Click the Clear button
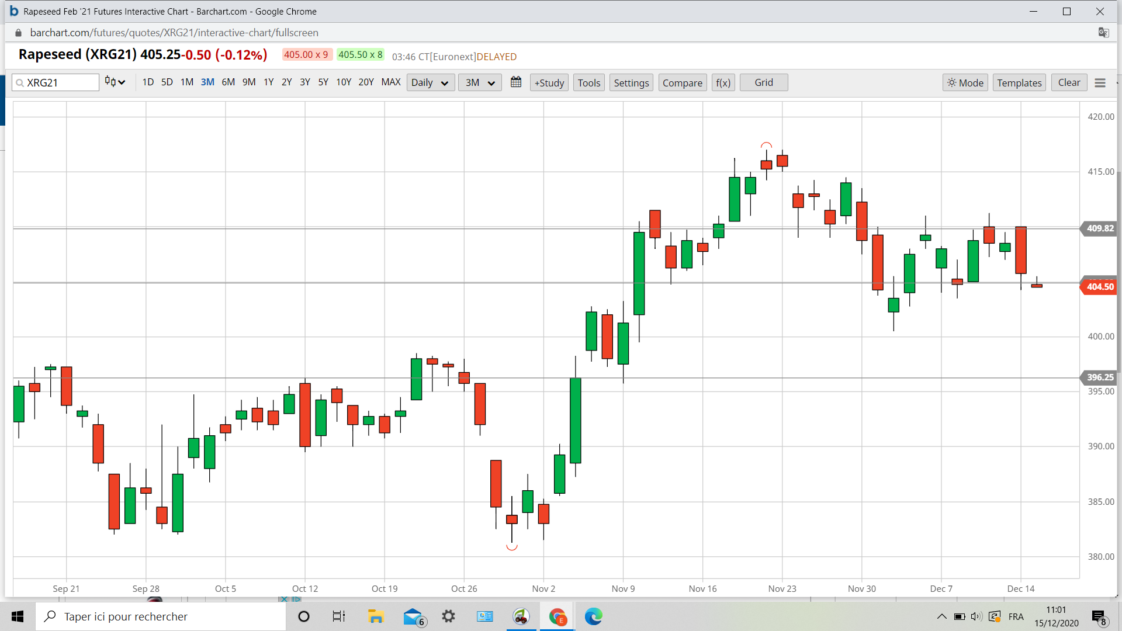Image resolution: width=1122 pixels, height=631 pixels. click(x=1069, y=82)
